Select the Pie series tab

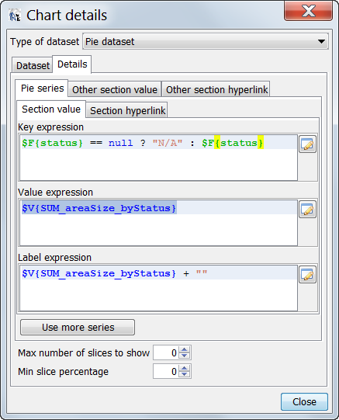(x=42, y=89)
